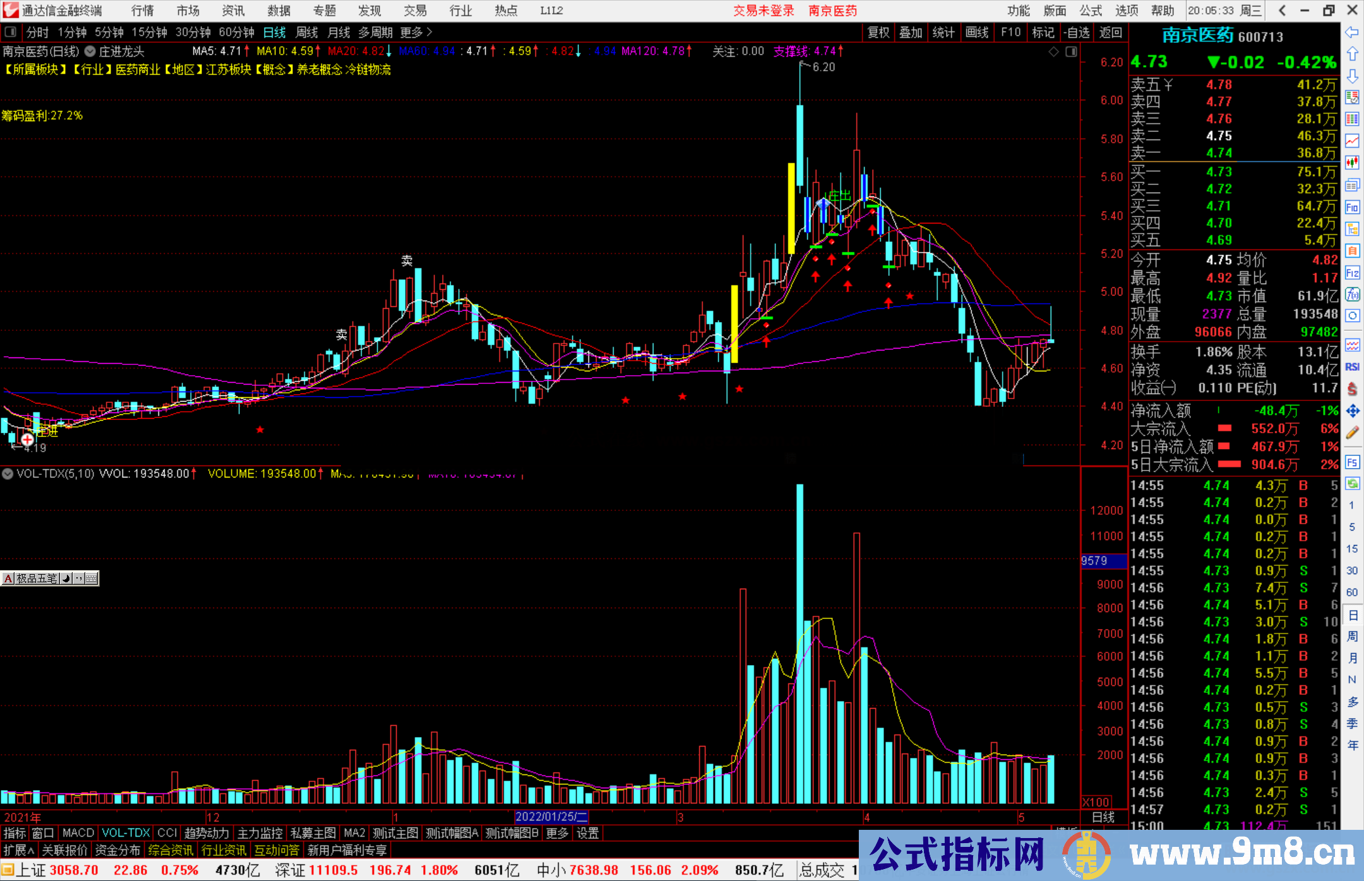Click the 叠加 overlay button

911,32
